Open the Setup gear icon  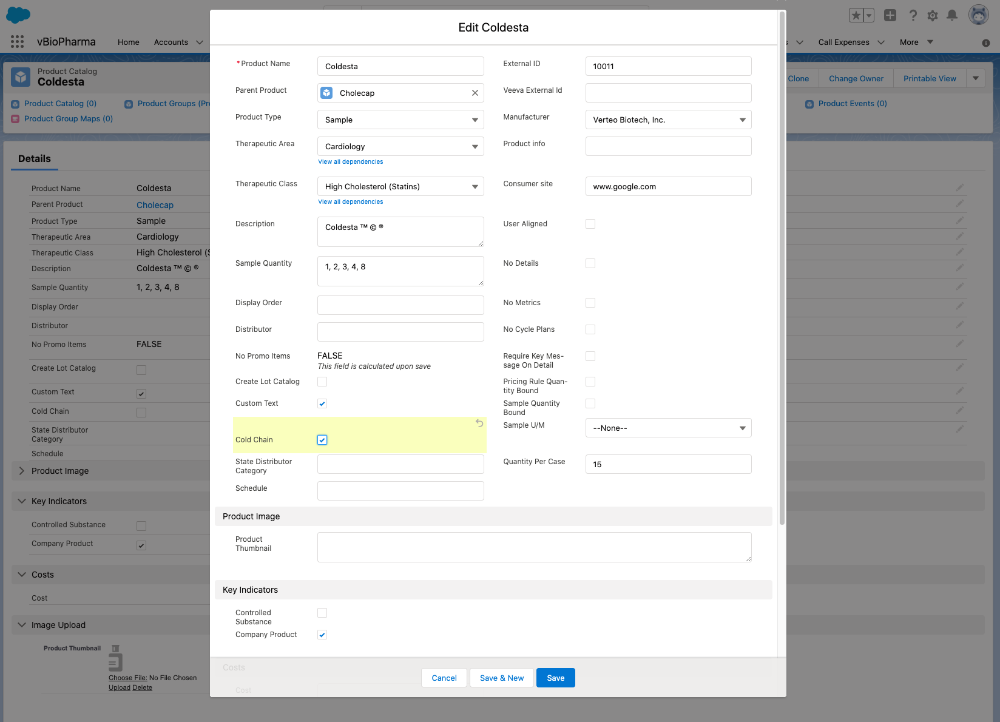[933, 16]
